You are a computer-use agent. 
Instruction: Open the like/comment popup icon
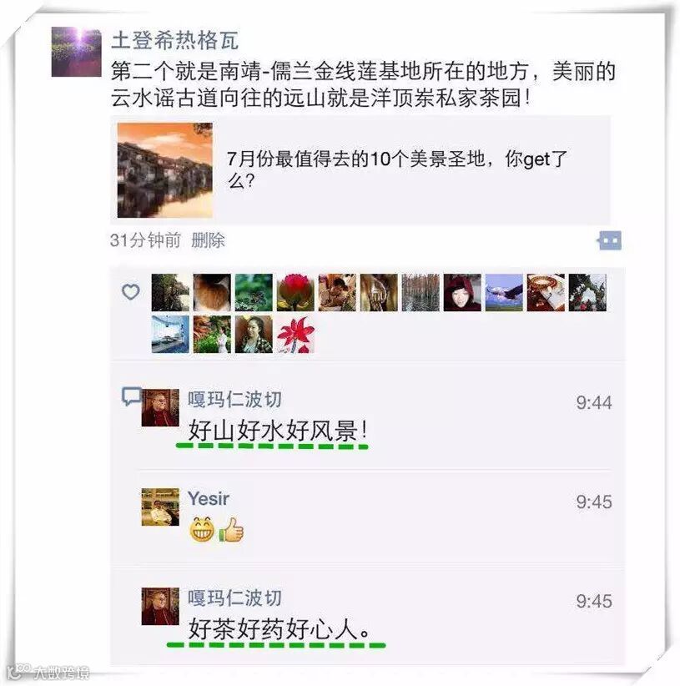pos(610,240)
